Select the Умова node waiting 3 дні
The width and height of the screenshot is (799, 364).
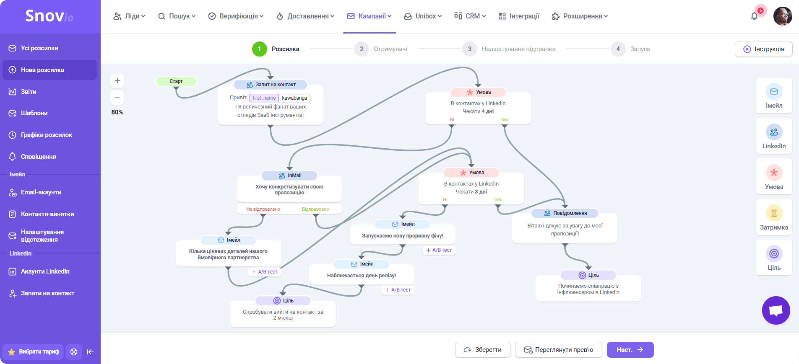point(471,187)
